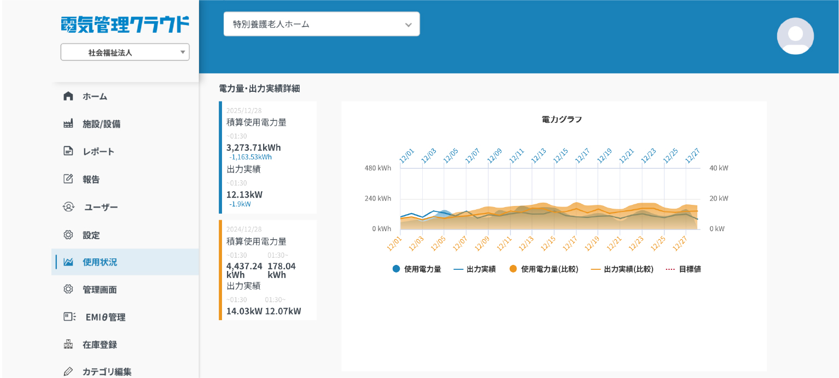Select the ホーム icon in the sidebar

pos(68,96)
